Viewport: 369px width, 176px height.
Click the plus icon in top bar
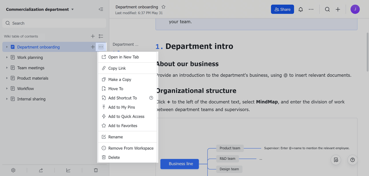tap(338, 9)
